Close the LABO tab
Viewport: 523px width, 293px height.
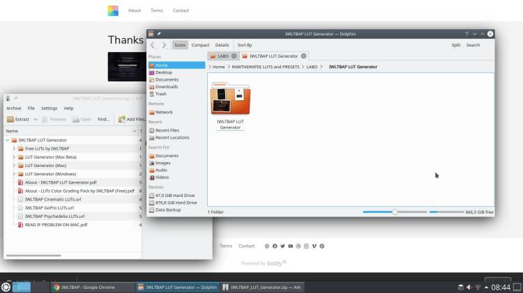[x=234, y=56]
